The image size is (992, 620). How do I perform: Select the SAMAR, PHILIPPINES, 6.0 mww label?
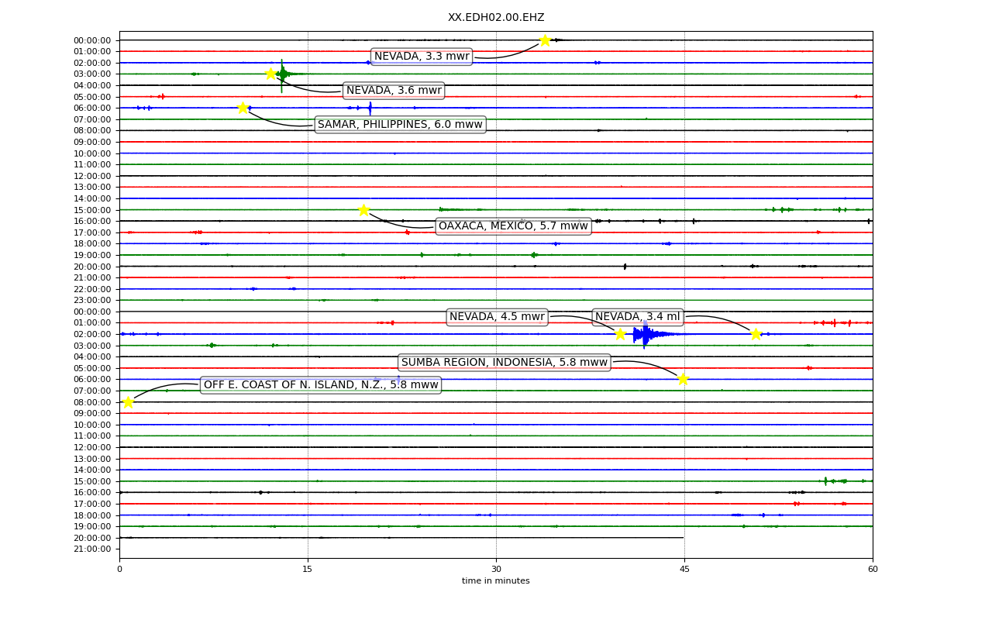pyautogui.click(x=400, y=125)
